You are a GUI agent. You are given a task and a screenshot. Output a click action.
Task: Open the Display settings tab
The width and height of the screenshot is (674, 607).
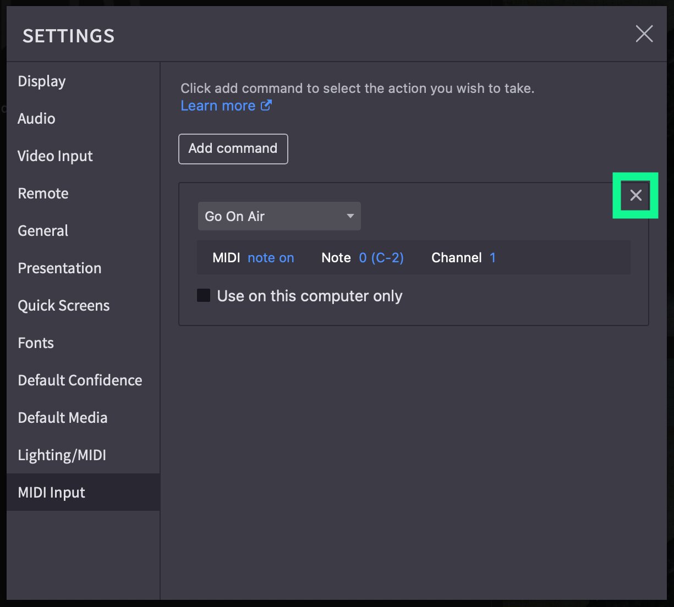(x=83, y=81)
